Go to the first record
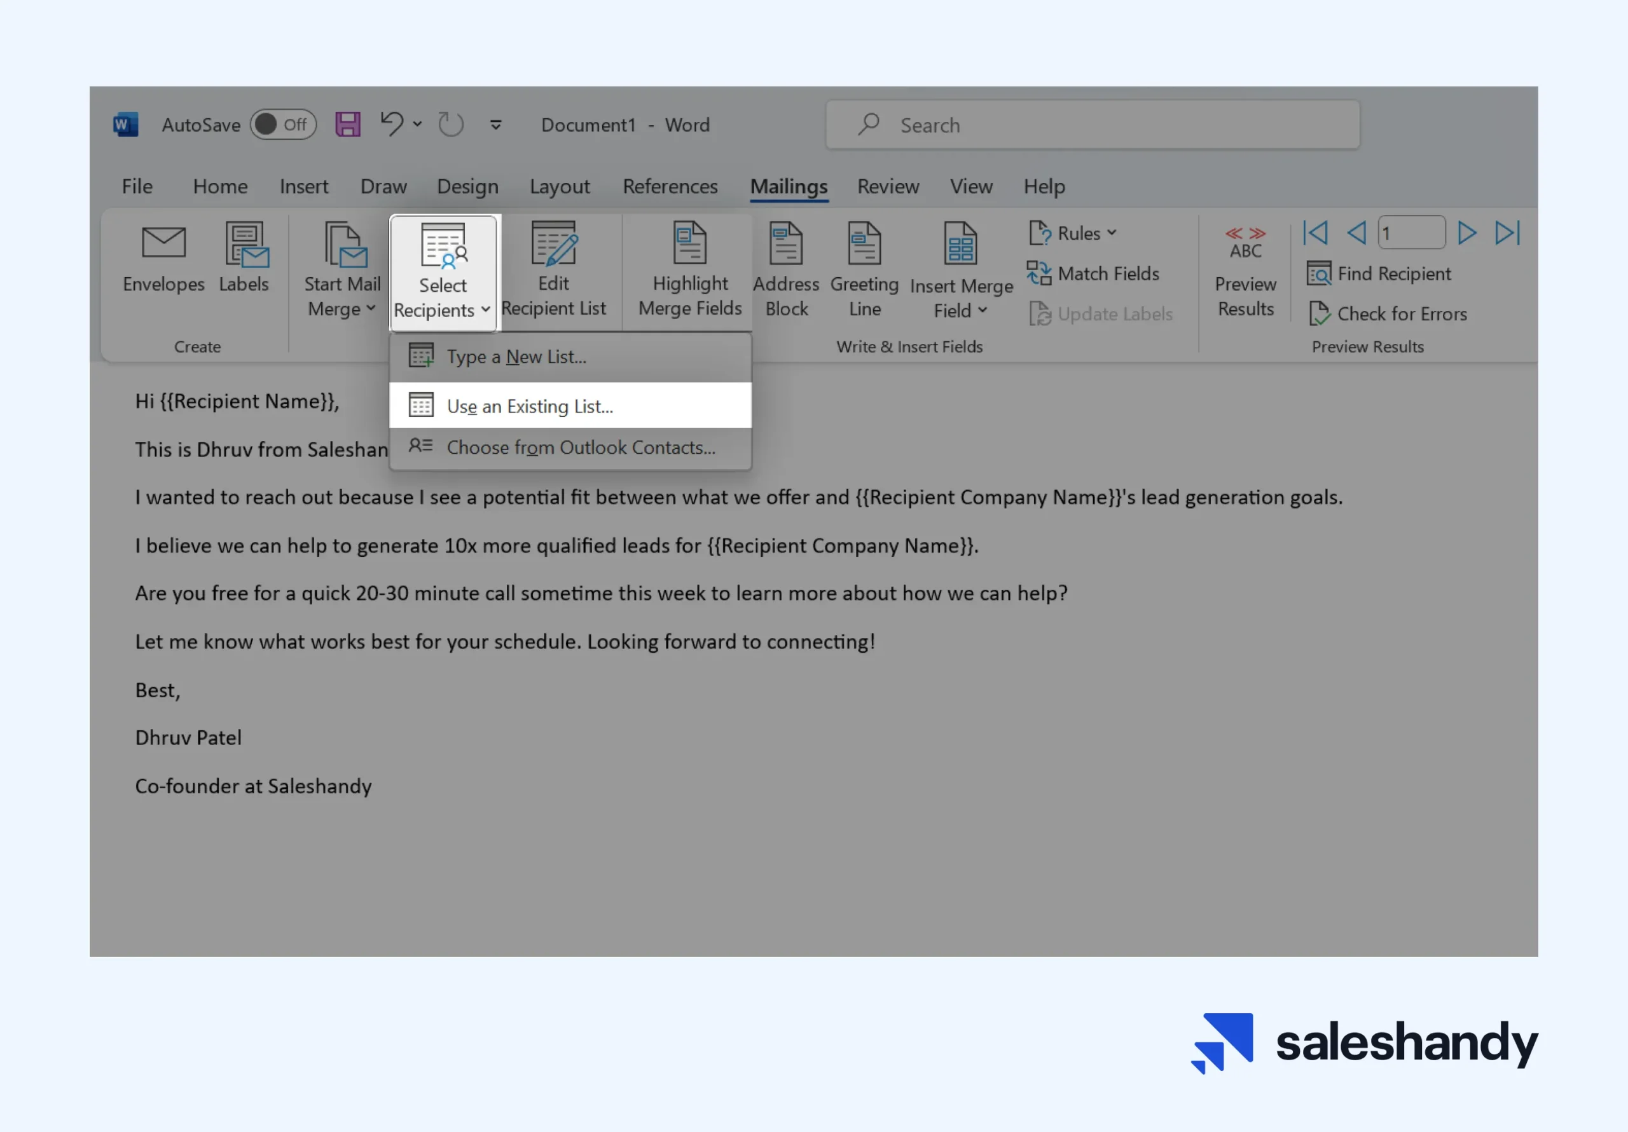Image resolution: width=1628 pixels, height=1132 pixels. pyautogui.click(x=1315, y=233)
